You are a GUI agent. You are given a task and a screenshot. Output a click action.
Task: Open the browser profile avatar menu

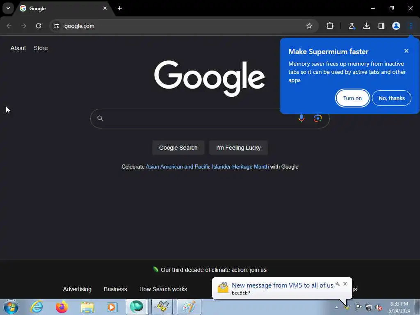396,26
